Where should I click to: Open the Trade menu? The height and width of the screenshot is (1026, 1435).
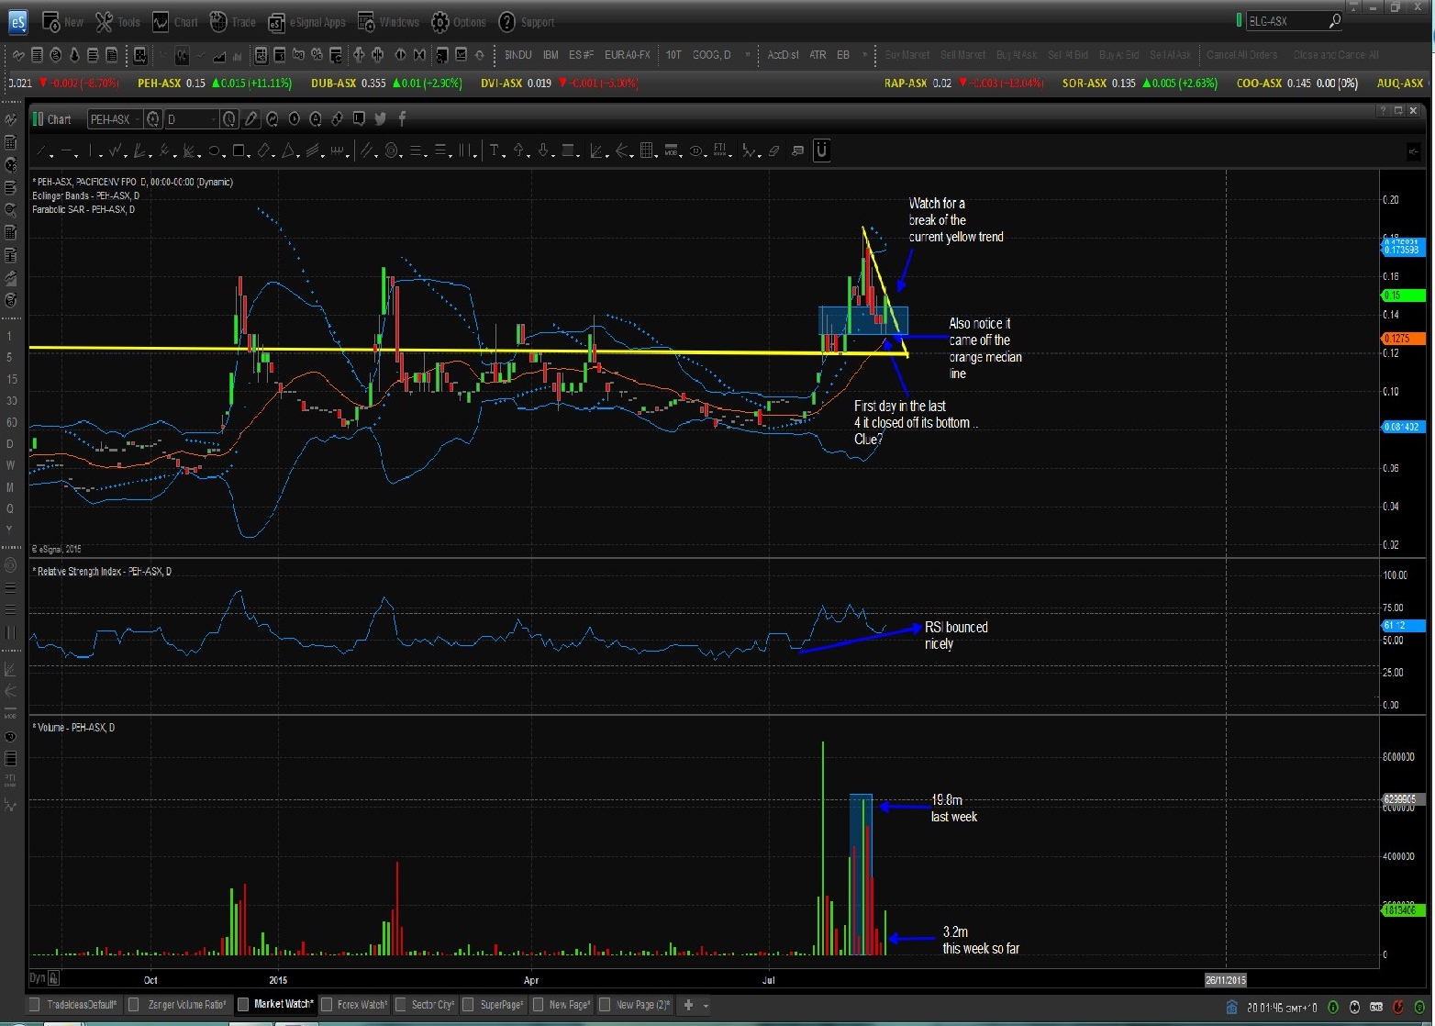pos(233,22)
